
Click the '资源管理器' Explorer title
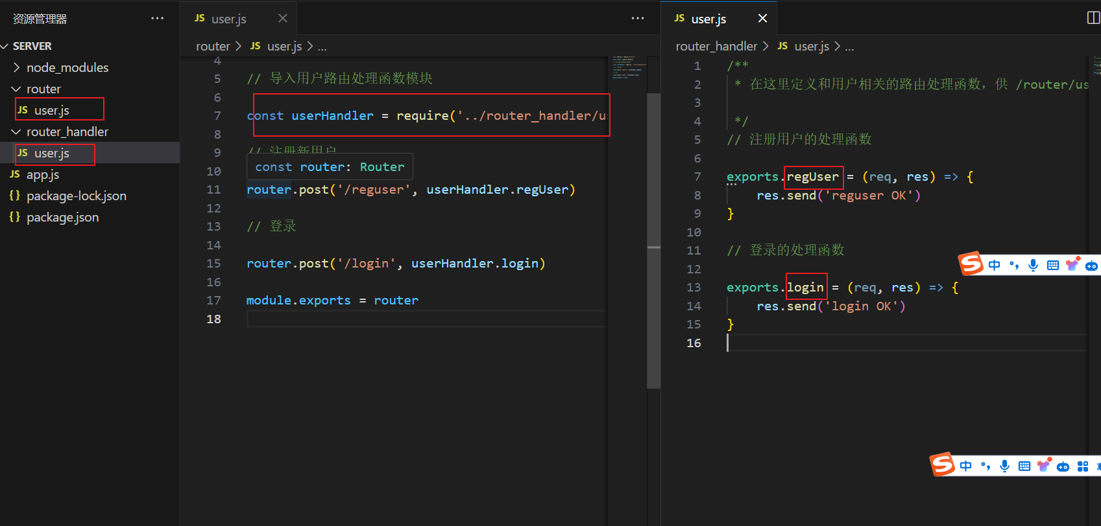pos(40,19)
